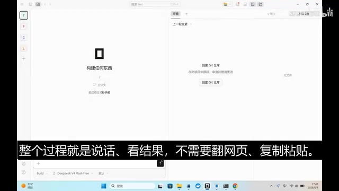Click the 创建 Git 仓库 button
Viewport: 339px width, 191px height.
(x=211, y=83)
